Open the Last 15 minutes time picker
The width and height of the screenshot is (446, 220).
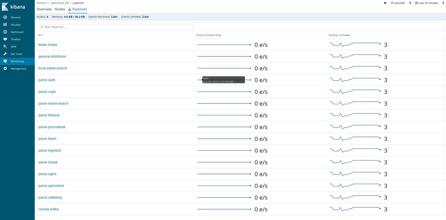(426, 3)
